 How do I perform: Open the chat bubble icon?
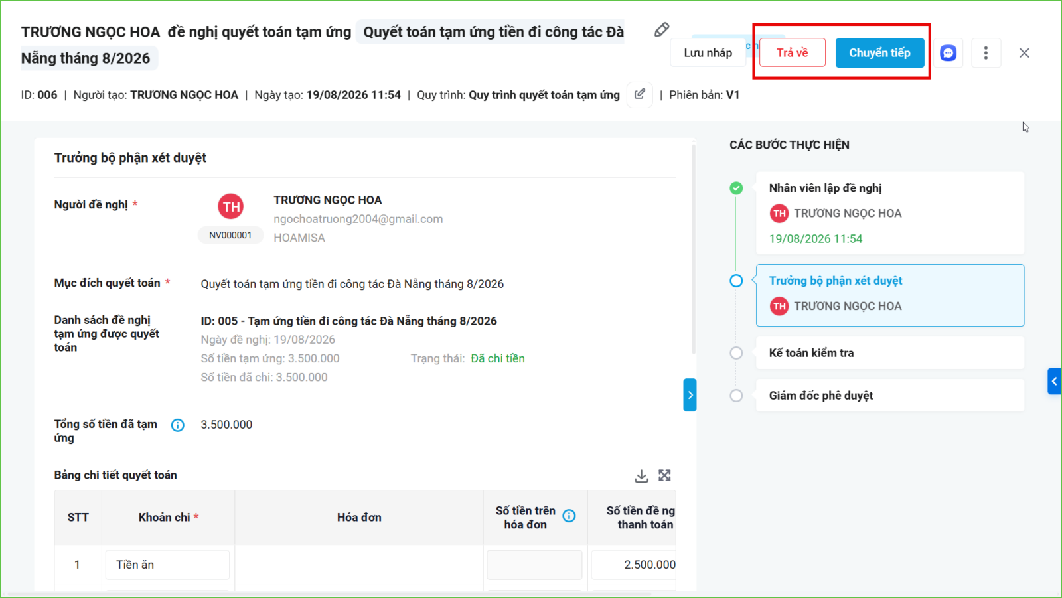click(x=948, y=53)
